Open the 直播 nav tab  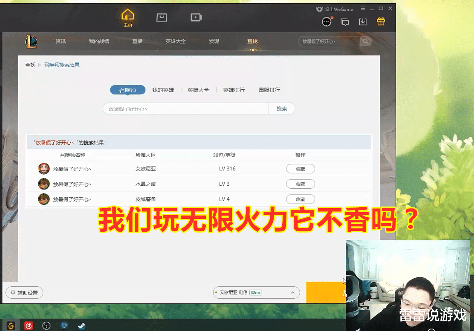137,41
